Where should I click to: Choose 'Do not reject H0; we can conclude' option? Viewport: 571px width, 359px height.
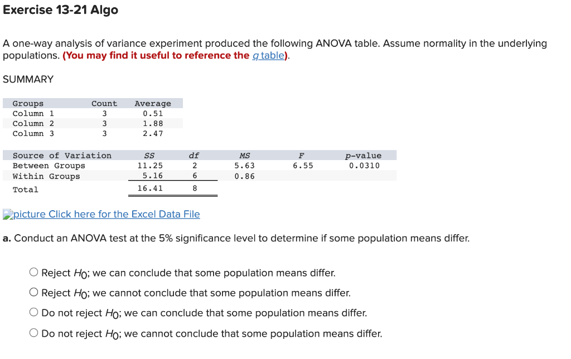[x=33, y=312]
